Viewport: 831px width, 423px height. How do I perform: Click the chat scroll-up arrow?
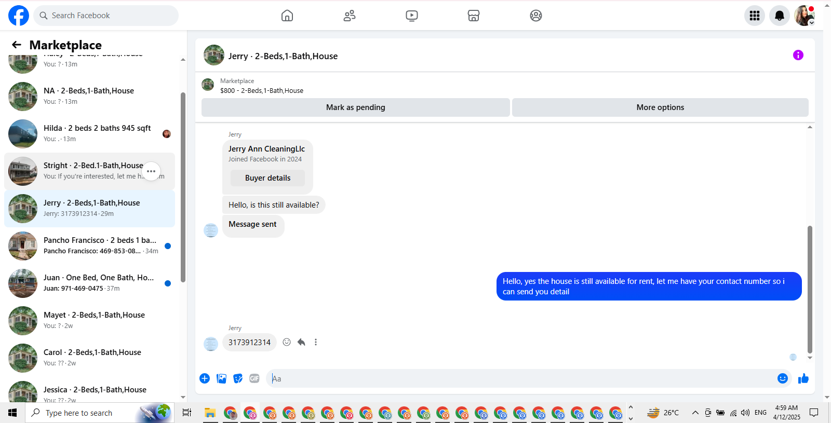click(810, 127)
